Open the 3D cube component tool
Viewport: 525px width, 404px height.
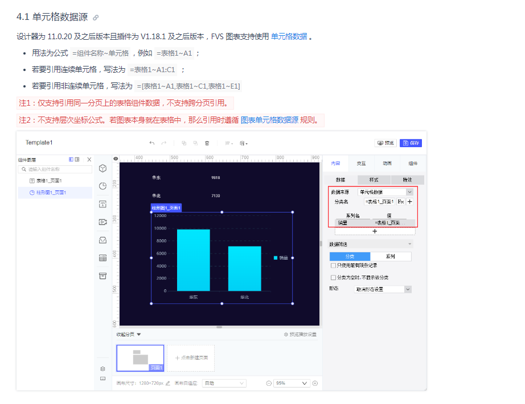[x=103, y=168]
